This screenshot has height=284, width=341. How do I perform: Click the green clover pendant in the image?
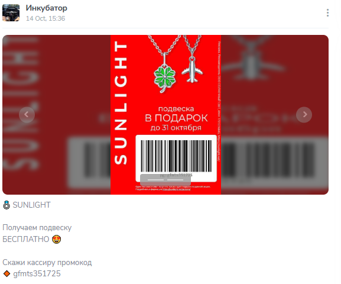pyautogui.click(x=165, y=78)
